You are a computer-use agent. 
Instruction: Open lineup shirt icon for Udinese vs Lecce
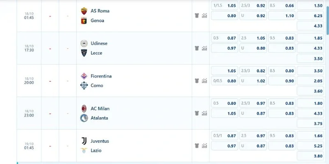(x=197, y=48)
